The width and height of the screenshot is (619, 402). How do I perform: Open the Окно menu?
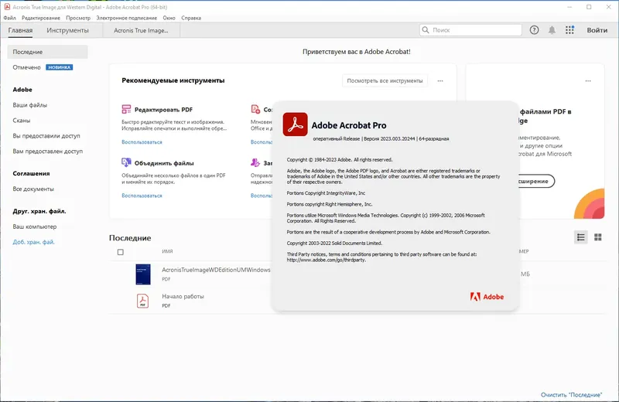click(x=169, y=18)
